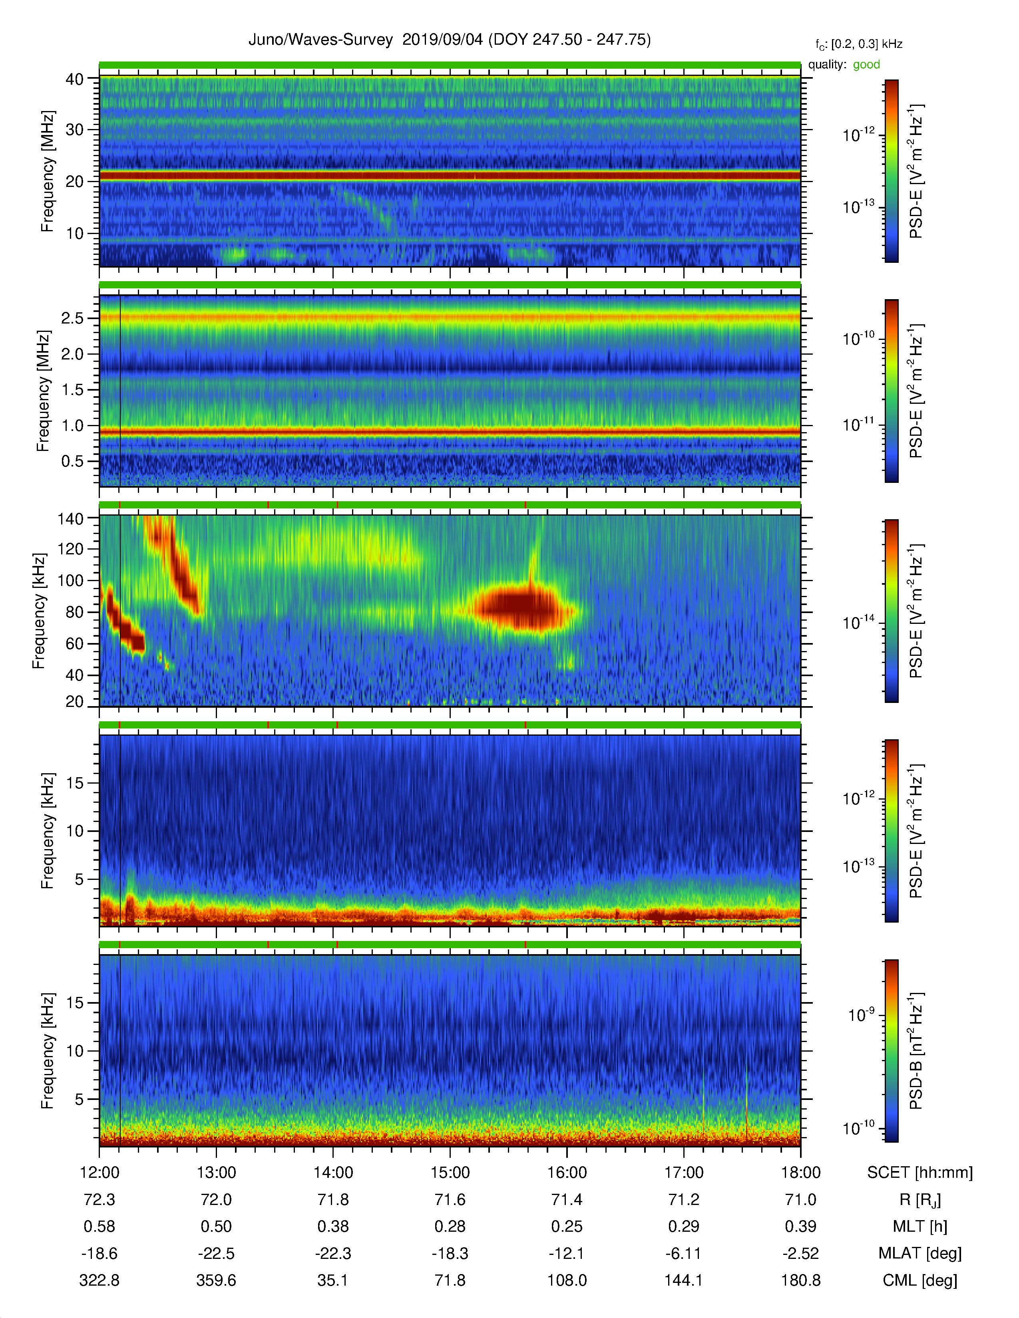Viewport: 1019px width, 1318px height.
Task: Click the 140 kHz tick label on third panel
Action: point(70,518)
